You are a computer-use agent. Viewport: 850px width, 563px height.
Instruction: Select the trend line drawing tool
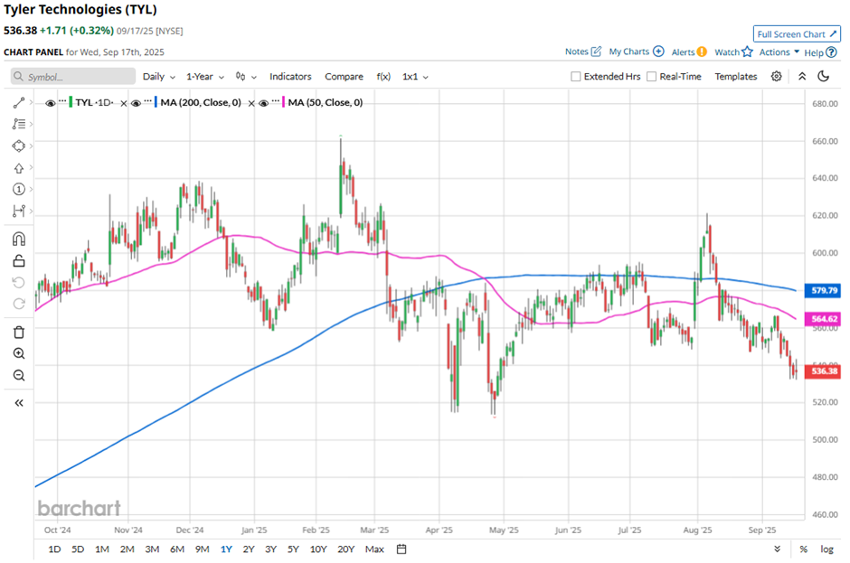coord(19,102)
